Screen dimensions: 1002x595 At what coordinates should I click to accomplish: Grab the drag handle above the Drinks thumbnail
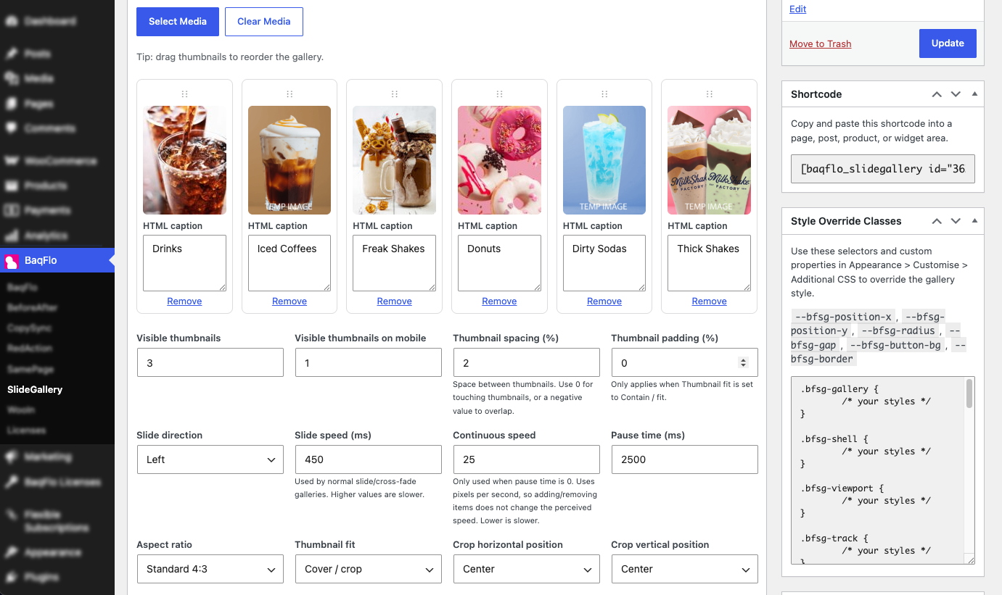coord(184,94)
